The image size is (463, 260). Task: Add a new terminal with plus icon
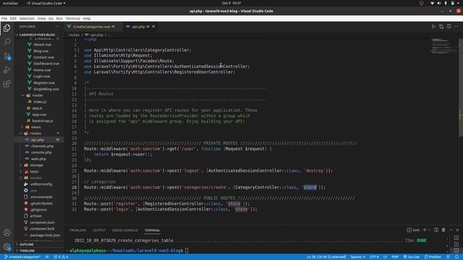click(425, 230)
